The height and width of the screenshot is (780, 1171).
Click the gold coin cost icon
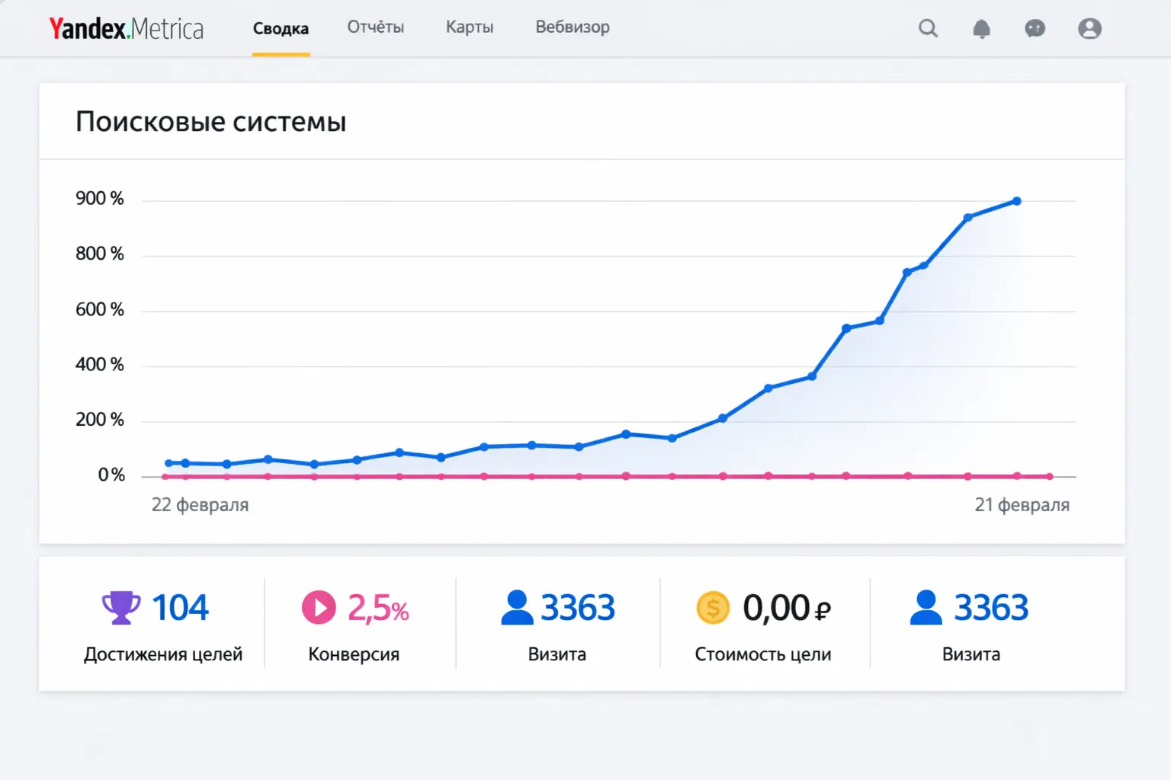(713, 608)
